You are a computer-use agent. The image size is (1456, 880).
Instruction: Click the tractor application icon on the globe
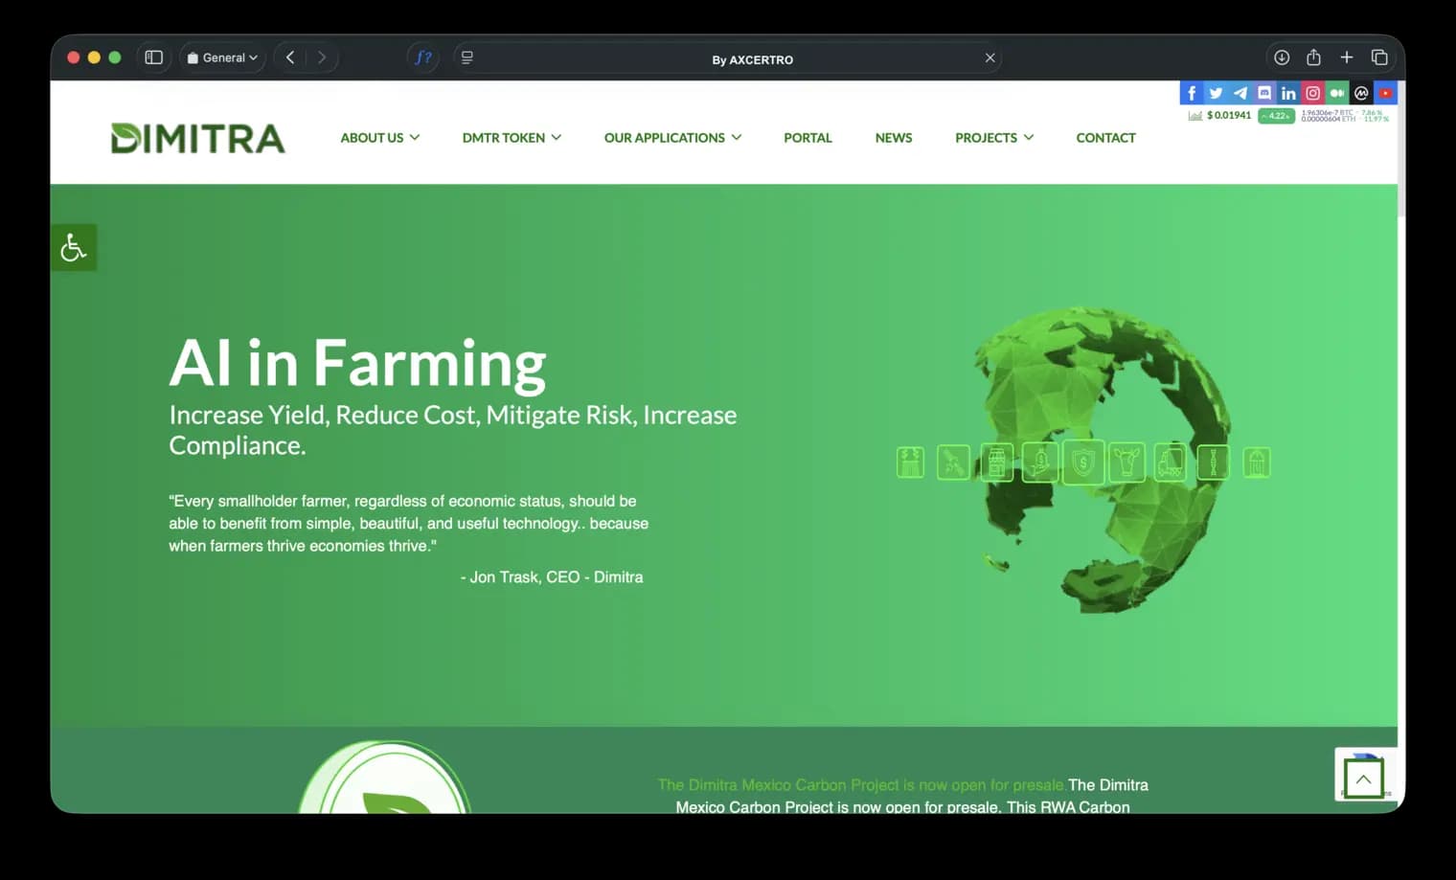point(1170,463)
